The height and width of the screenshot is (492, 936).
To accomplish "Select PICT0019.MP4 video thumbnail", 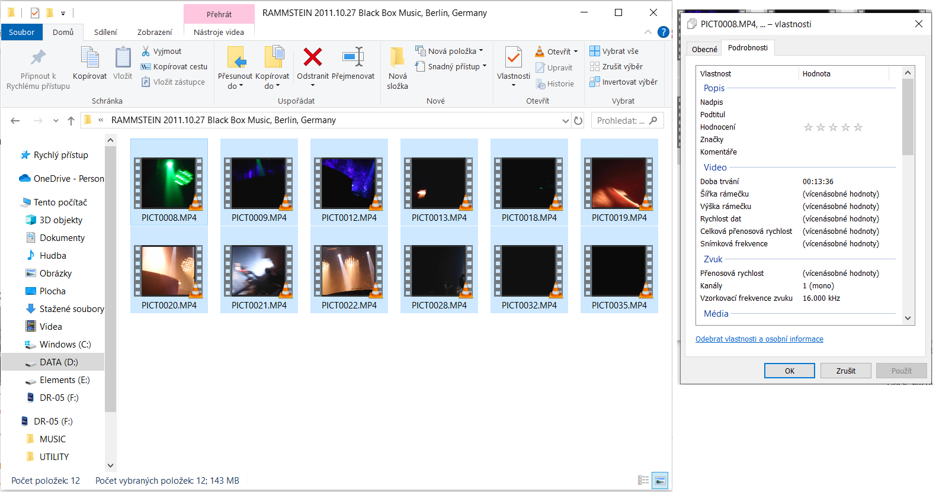I will click(x=619, y=182).
